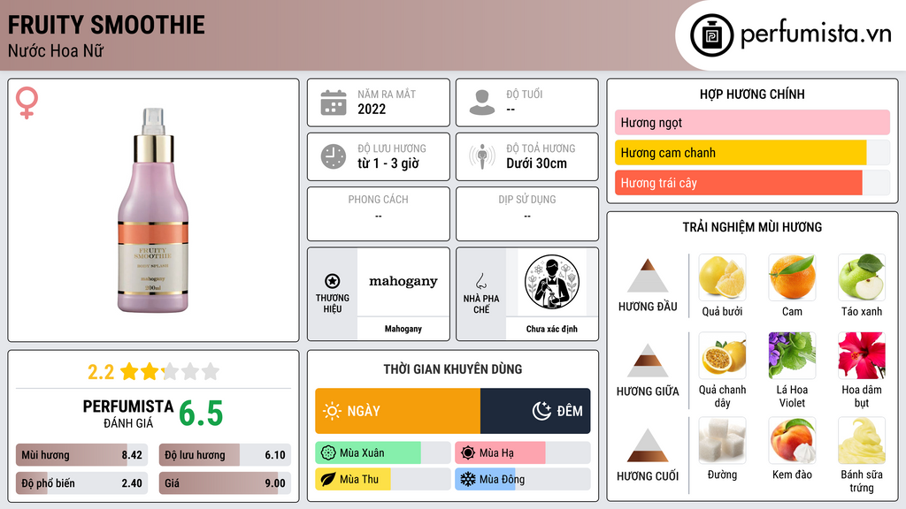Click the projection value Dưới 30cm
906x509 pixels.
(537, 163)
